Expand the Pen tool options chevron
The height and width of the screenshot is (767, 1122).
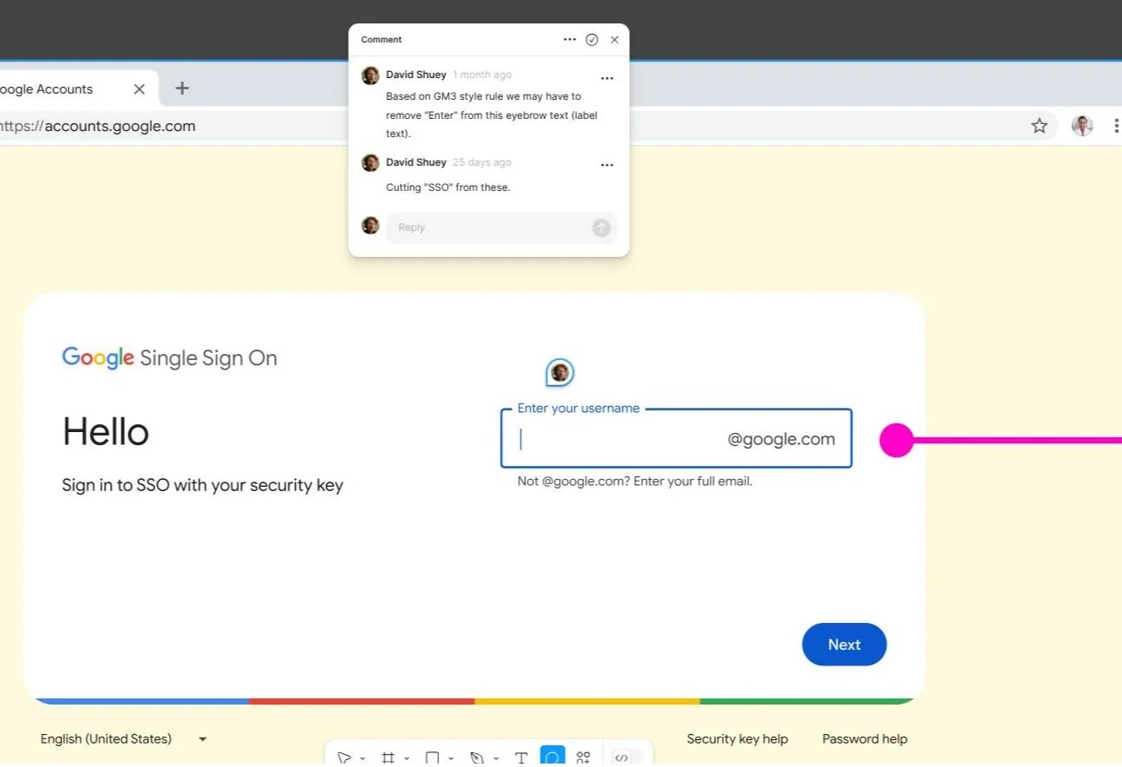point(495,759)
